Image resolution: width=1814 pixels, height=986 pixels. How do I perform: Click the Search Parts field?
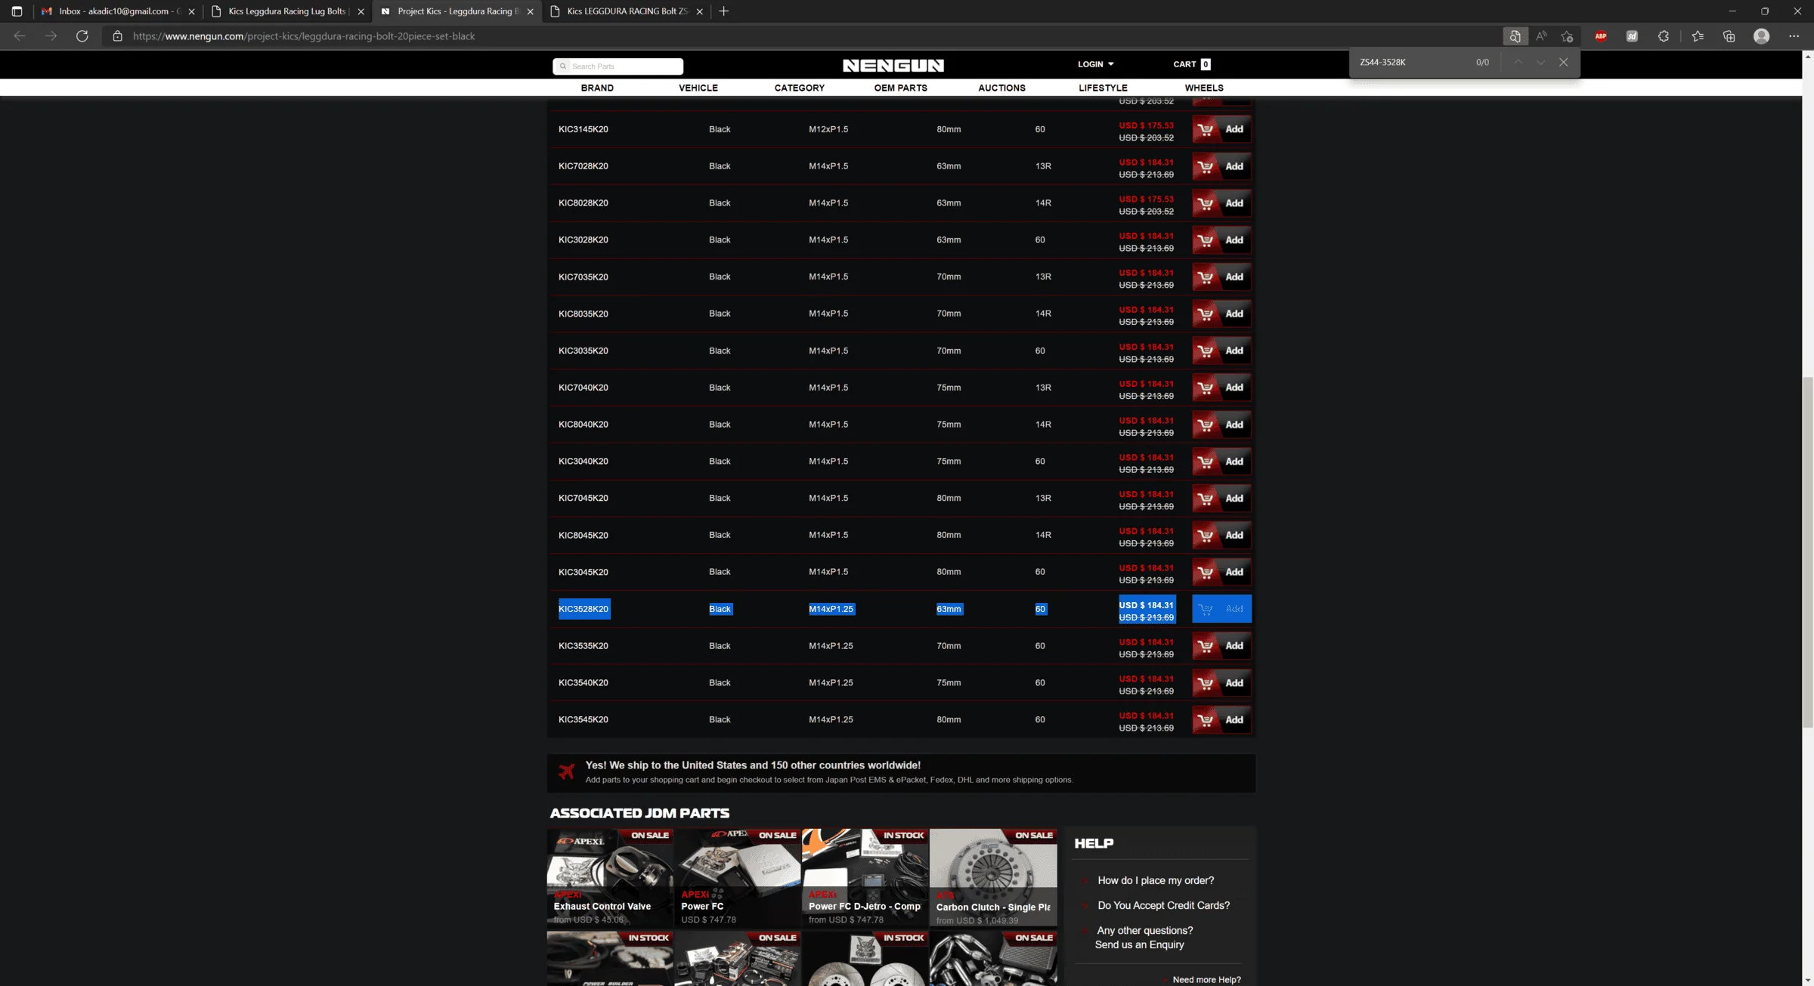pos(618,66)
